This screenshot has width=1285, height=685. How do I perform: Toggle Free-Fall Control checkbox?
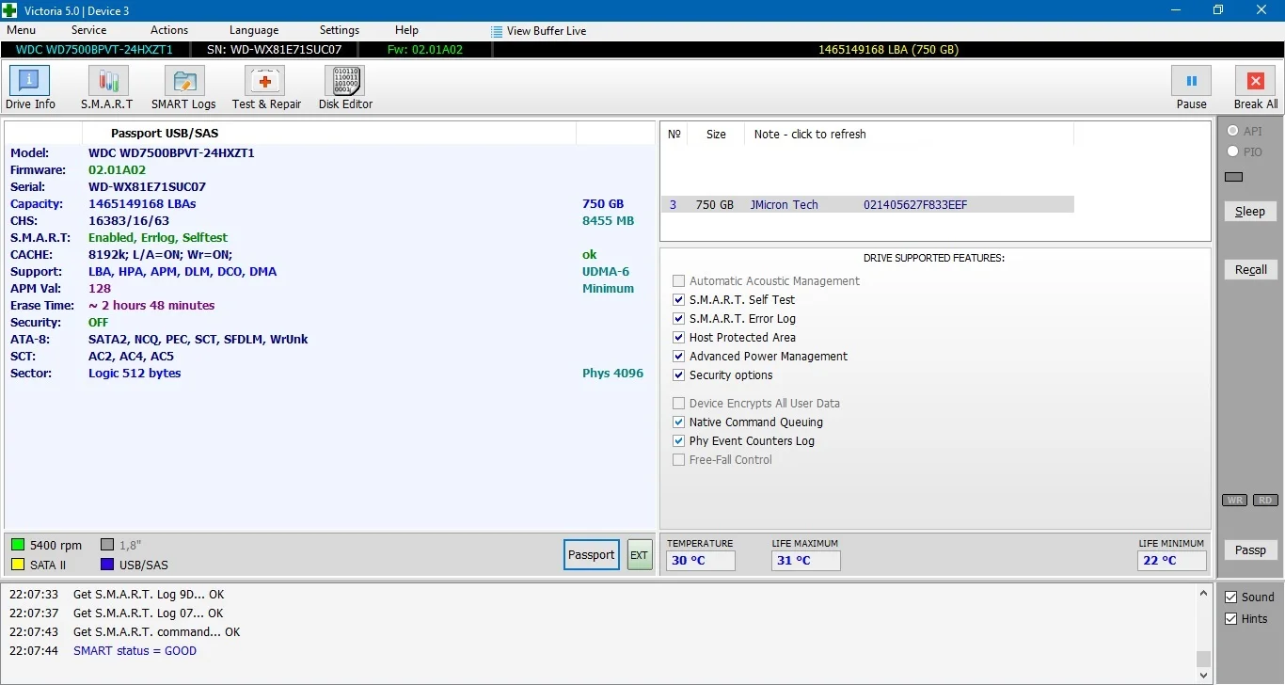(x=679, y=460)
